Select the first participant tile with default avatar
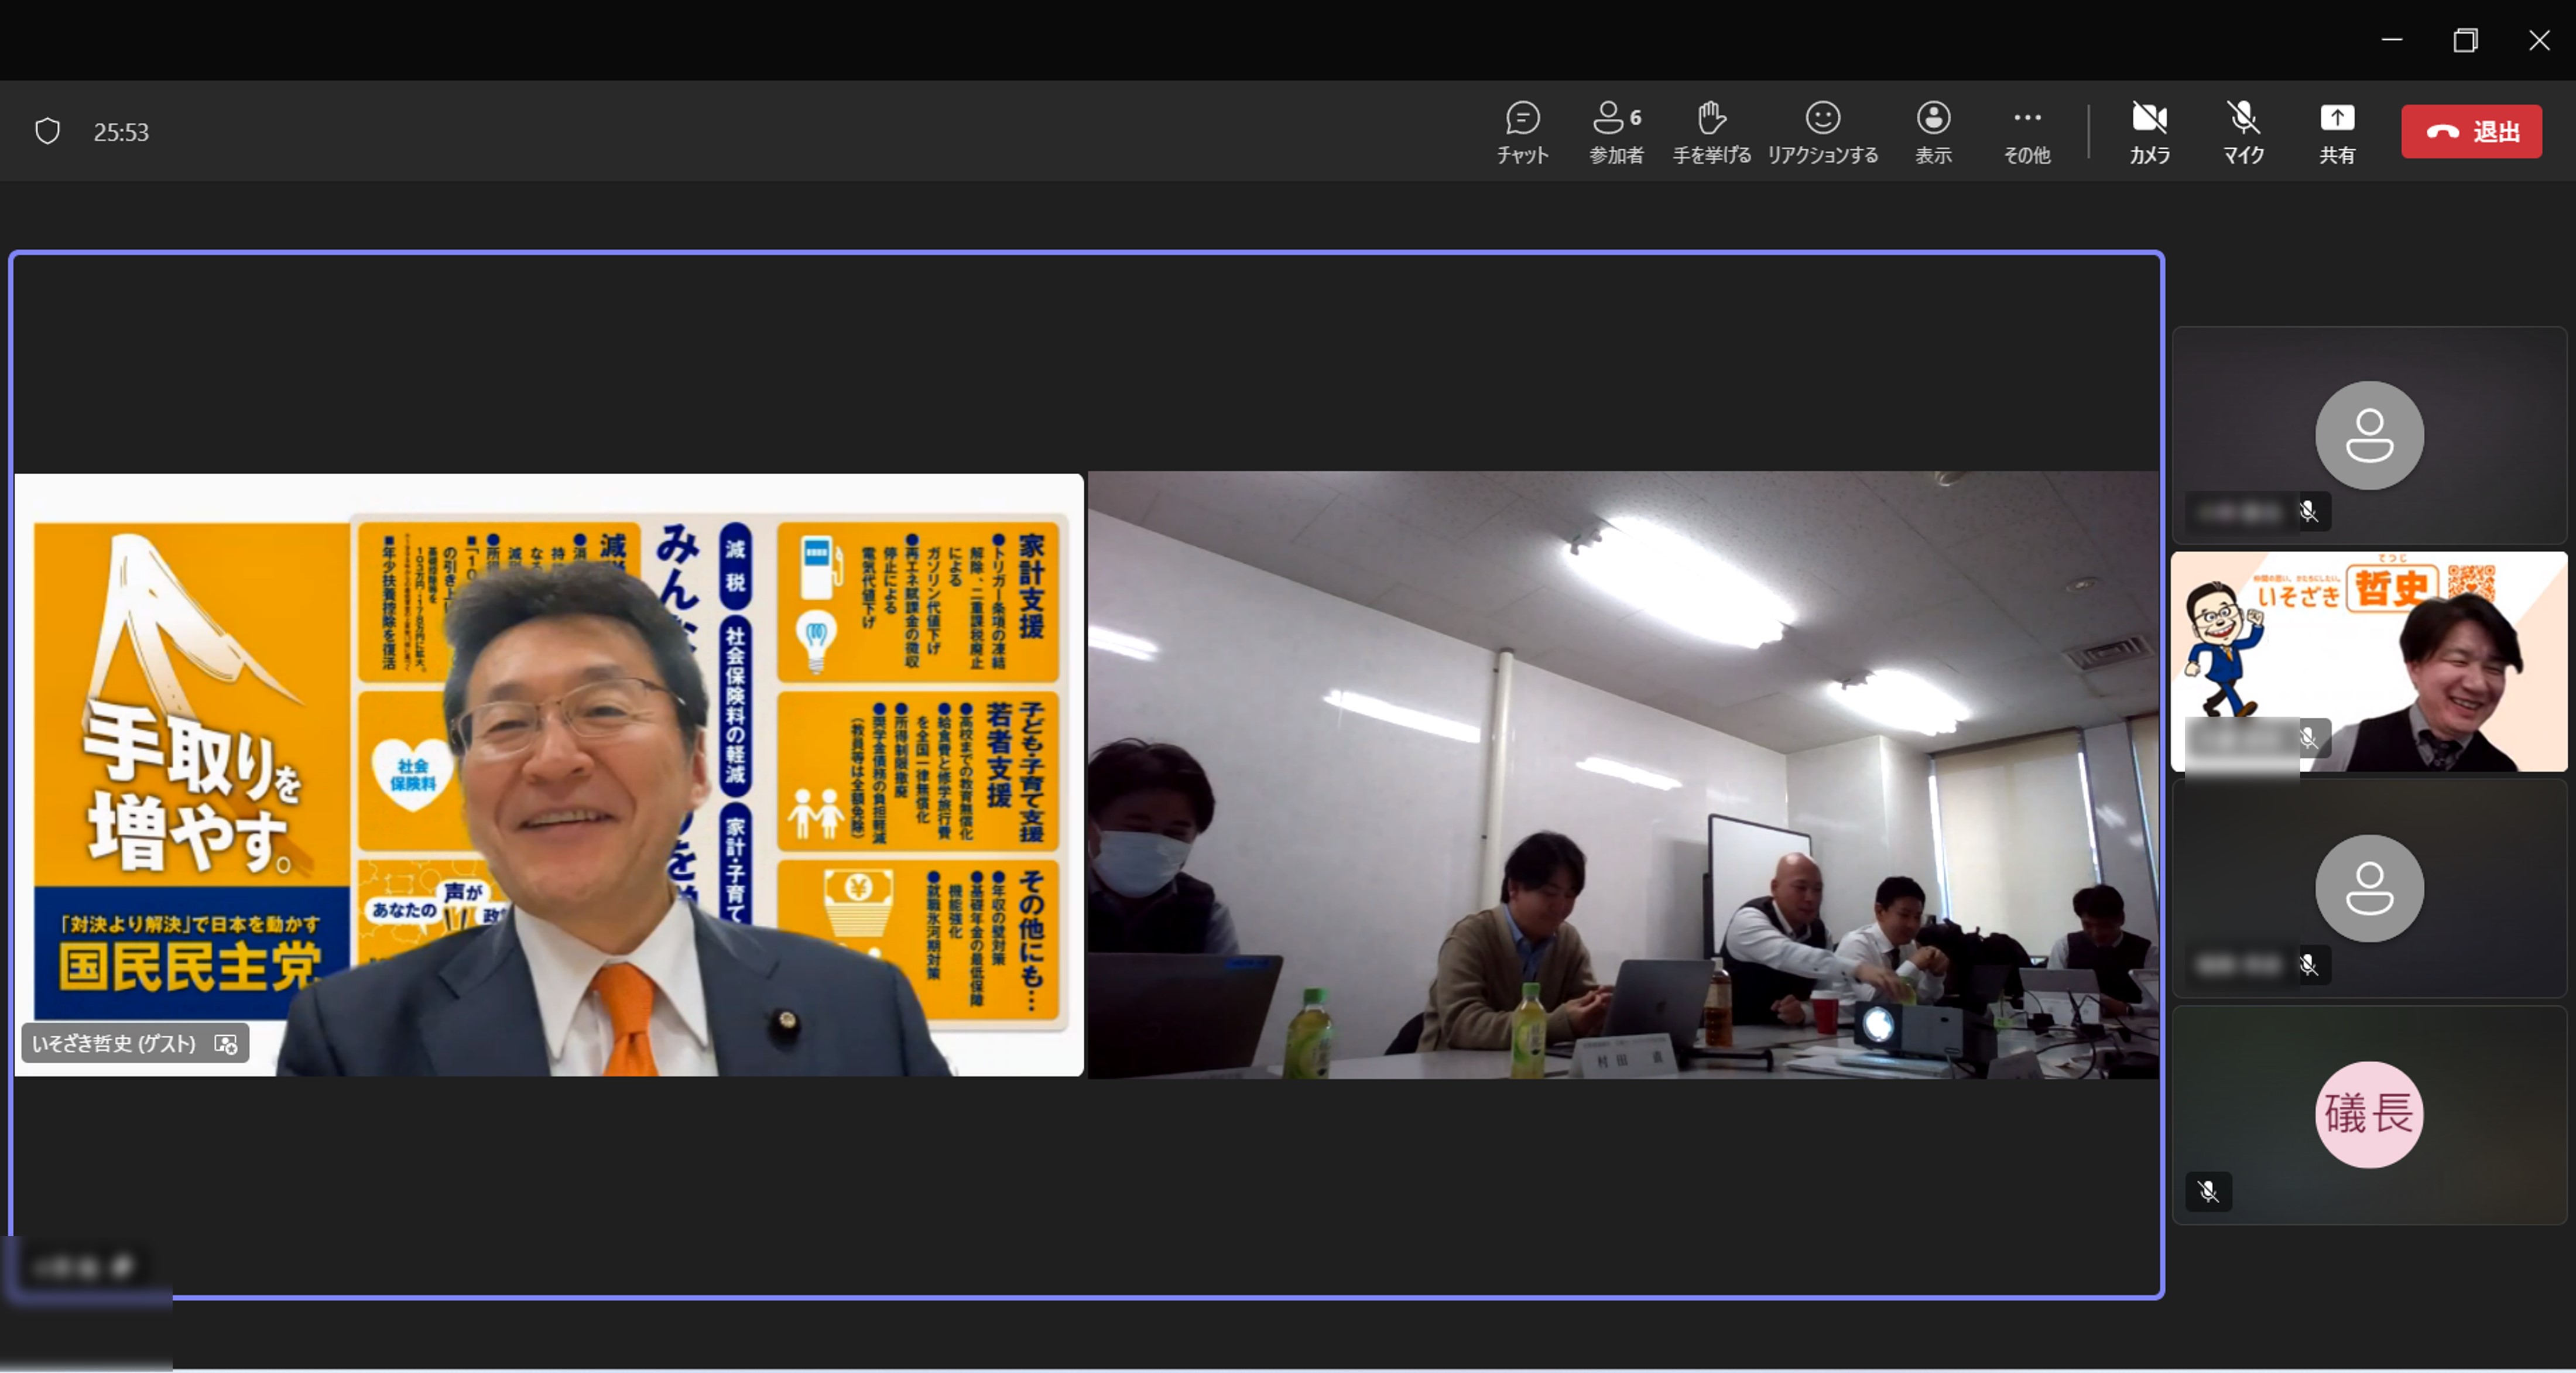Image resolution: width=2576 pixels, height=1373 pixels. tap(2369, 435)
